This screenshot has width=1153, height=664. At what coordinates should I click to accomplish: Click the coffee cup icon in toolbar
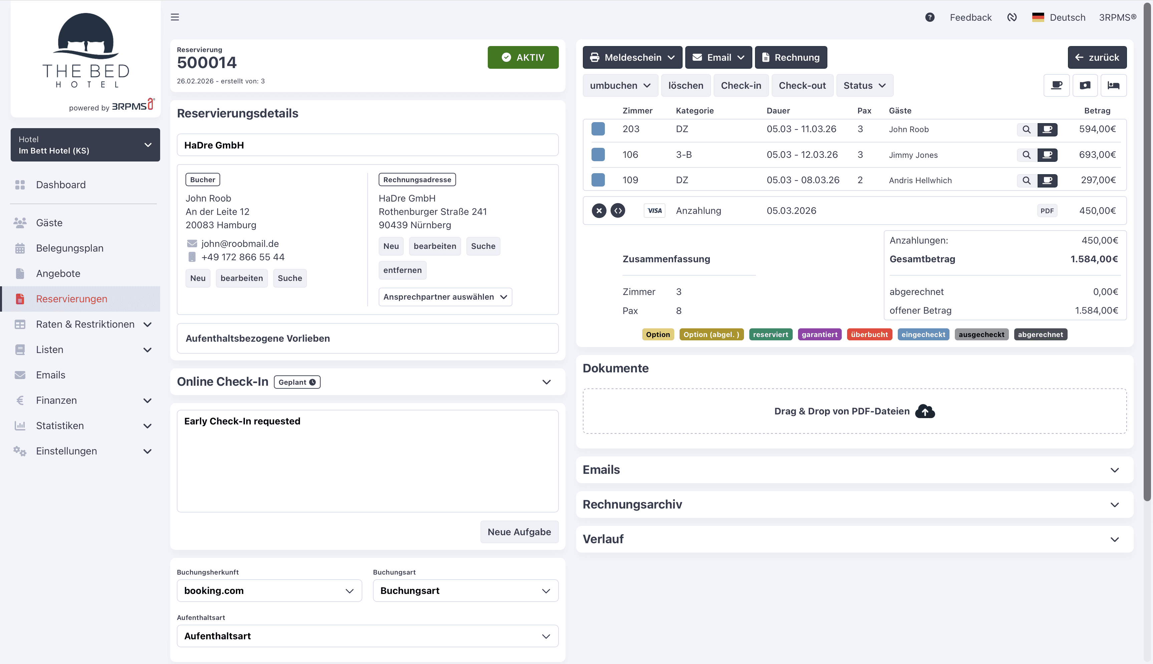tap(1056, 85)
